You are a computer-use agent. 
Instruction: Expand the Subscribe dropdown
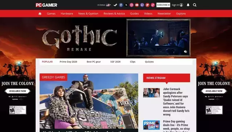[x=163, y=5]
